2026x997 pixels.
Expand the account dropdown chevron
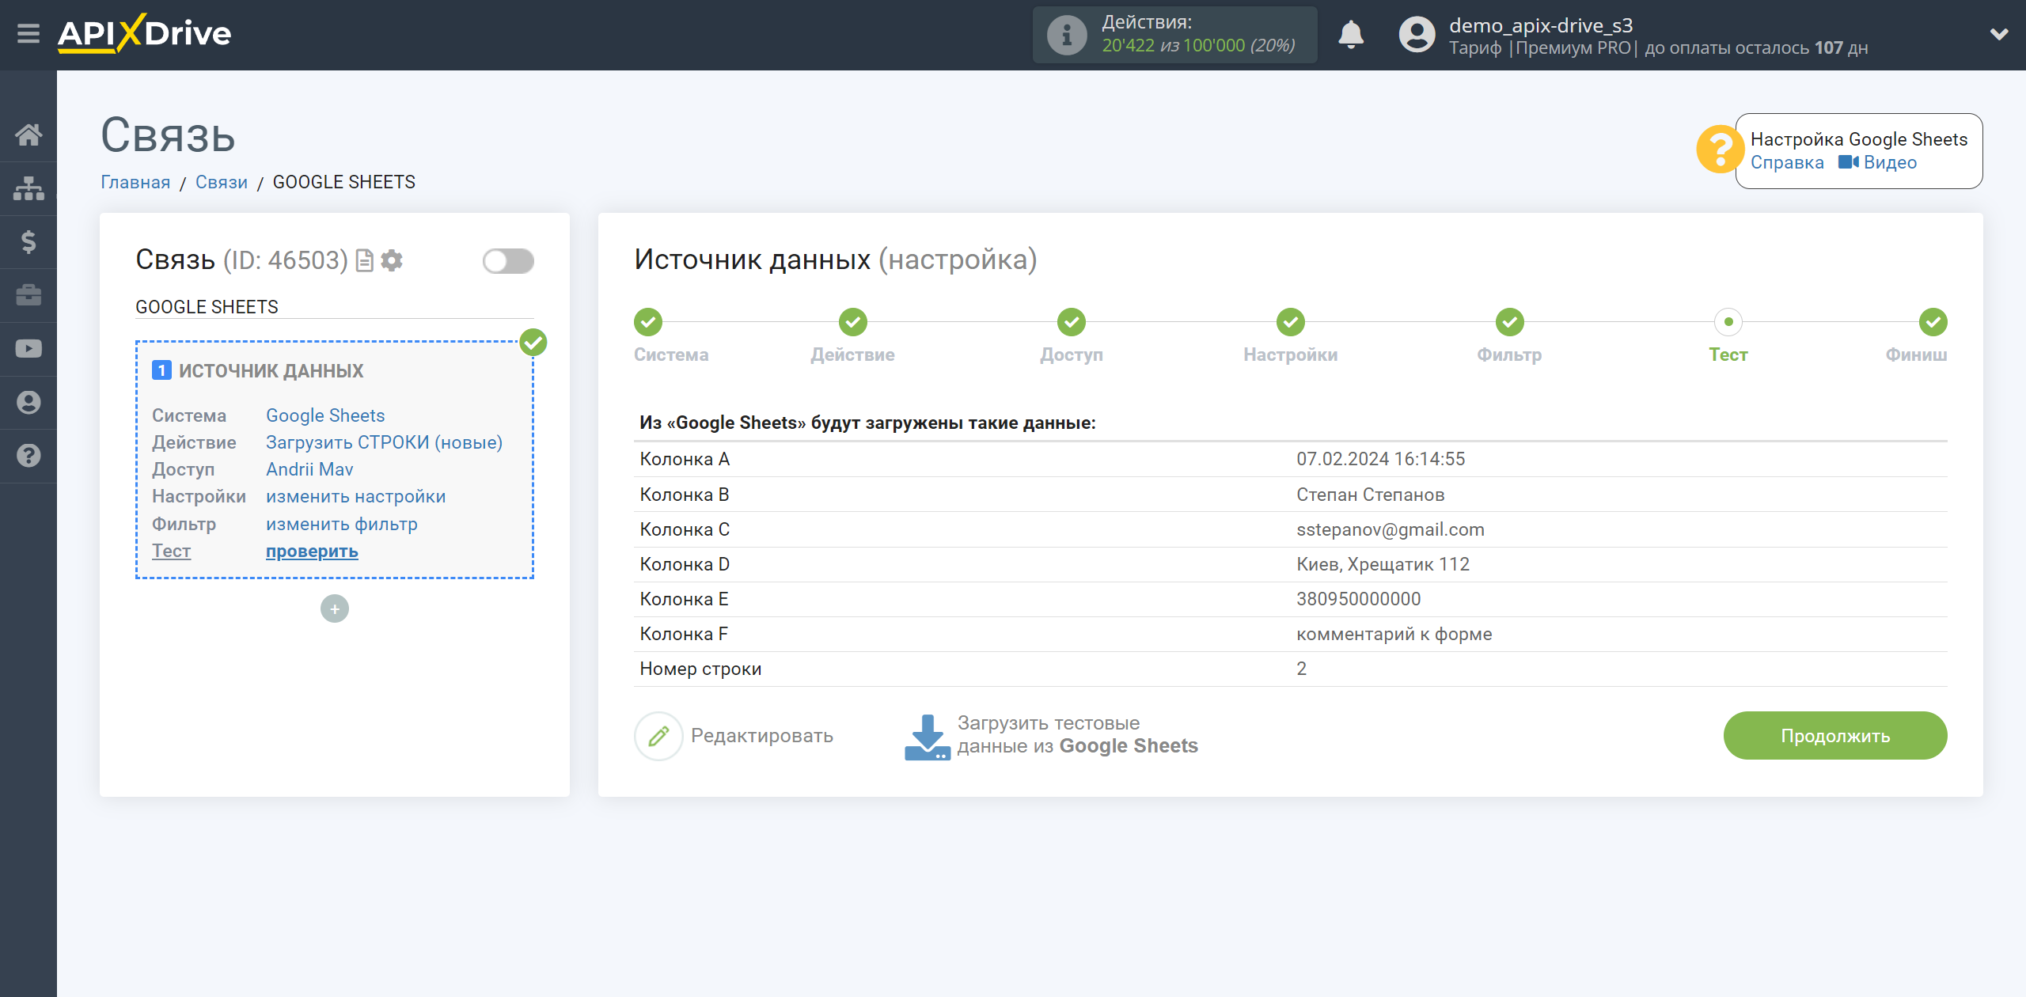[x=1999, y=34]
